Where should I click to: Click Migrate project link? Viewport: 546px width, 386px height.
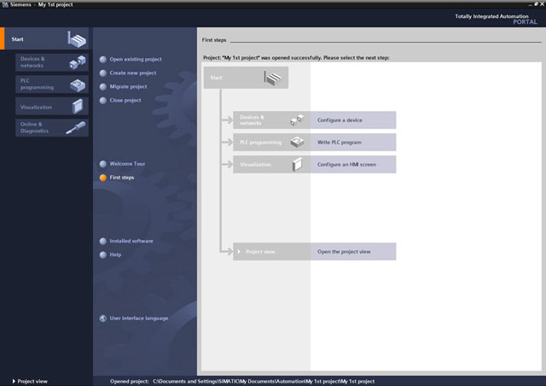[x=128, y=87]
